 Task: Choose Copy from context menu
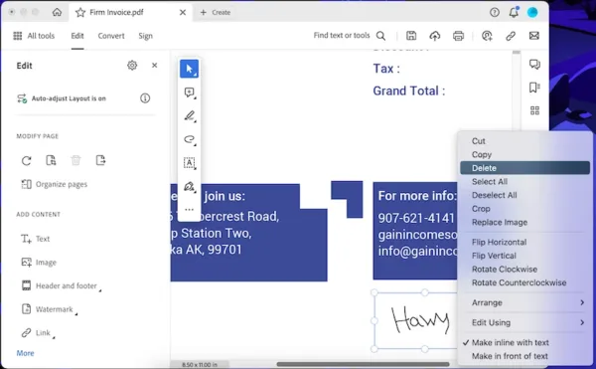[x=524, y=154]
